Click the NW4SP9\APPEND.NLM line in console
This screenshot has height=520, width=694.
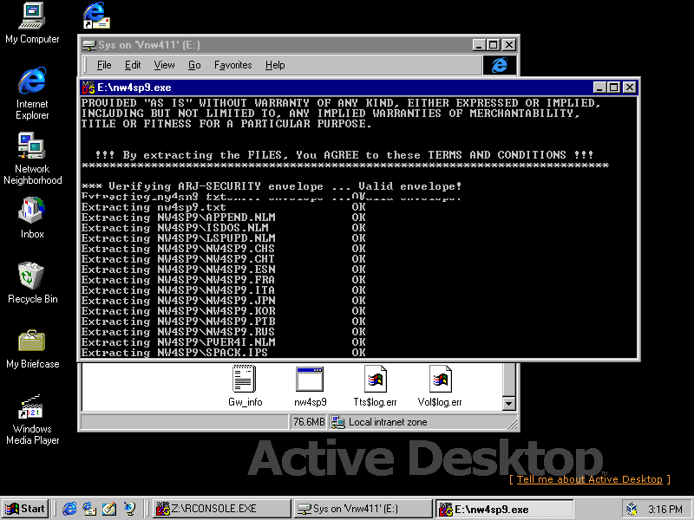tap(224, 218)
